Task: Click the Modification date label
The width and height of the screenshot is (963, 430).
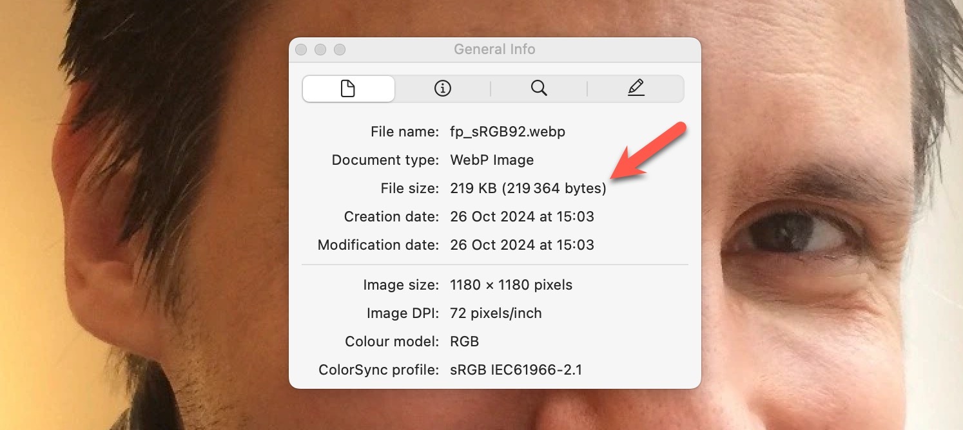Action: (x=378, y=245)
